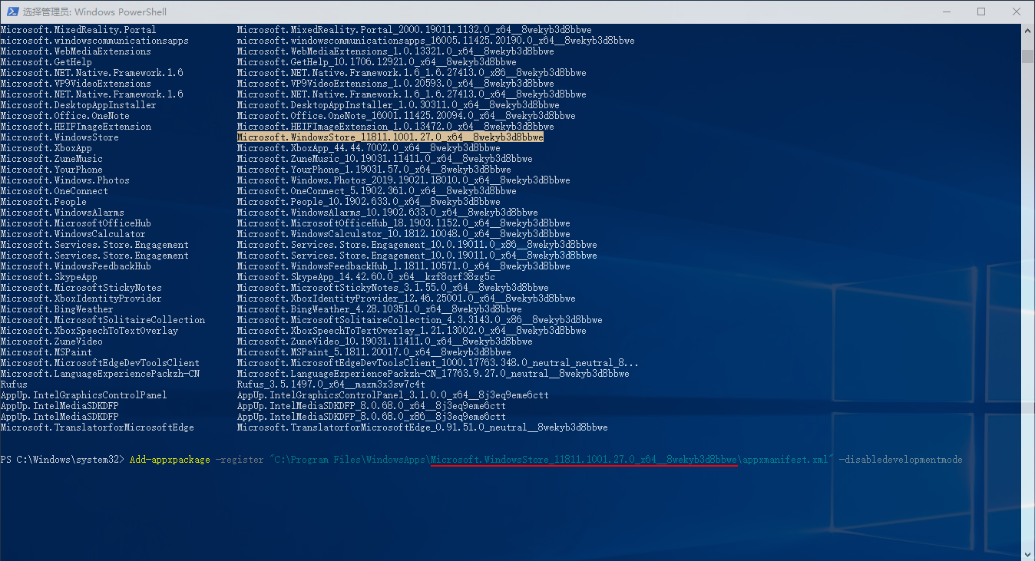Viewport: 1035px width, 561px height.
Task: Click OneConnect_5.1902.361.0 full package name
Action: point(376,191)
